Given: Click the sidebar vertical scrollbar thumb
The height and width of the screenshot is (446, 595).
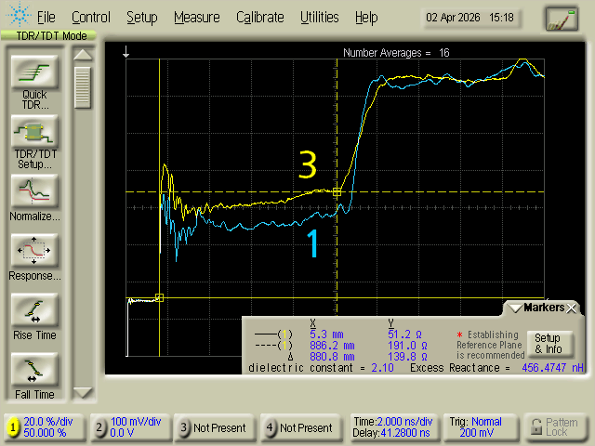Looking at the screenshot, I should (84, 87).
